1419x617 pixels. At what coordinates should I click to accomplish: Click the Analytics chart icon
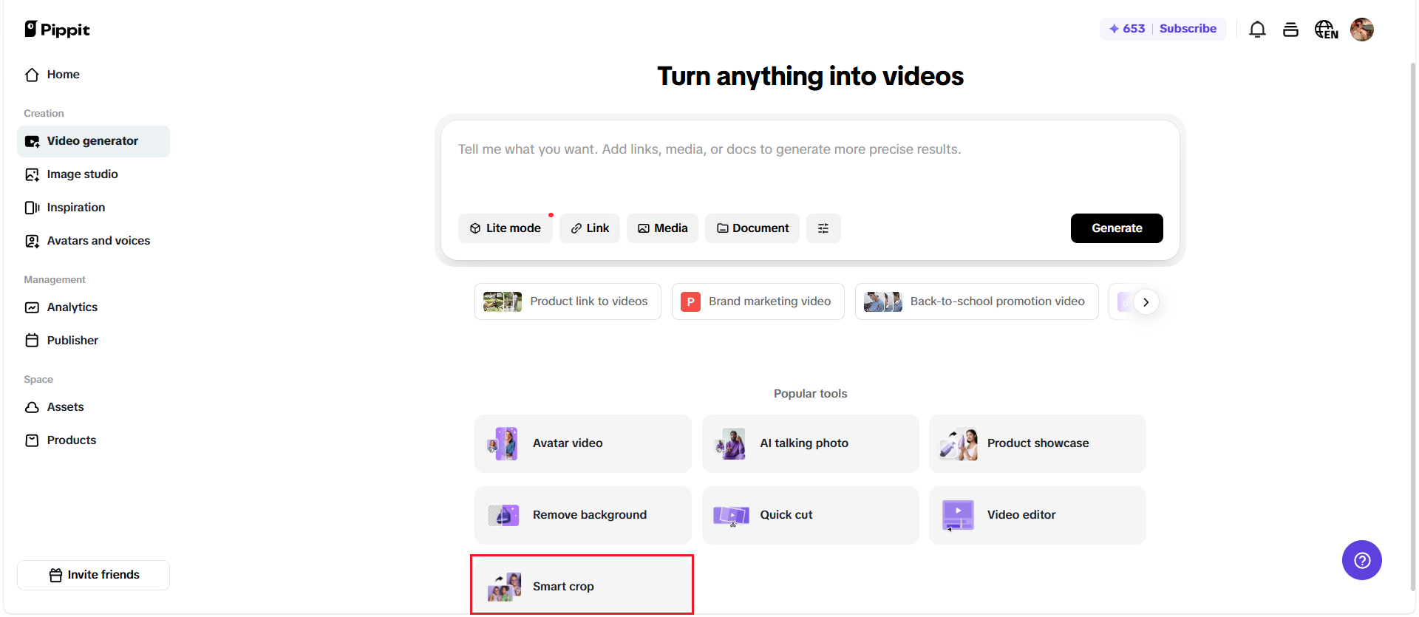(32, 307)
